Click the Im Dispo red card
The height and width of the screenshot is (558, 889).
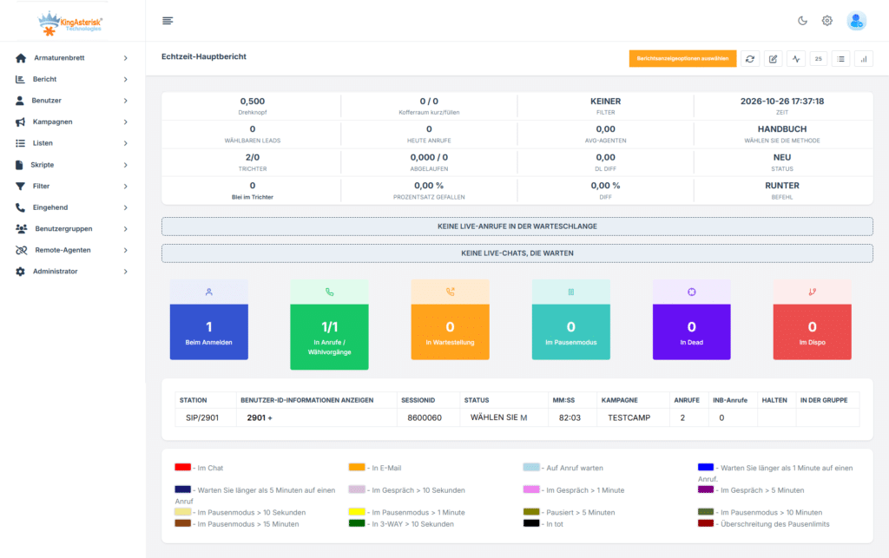click(x=813, y=332)
